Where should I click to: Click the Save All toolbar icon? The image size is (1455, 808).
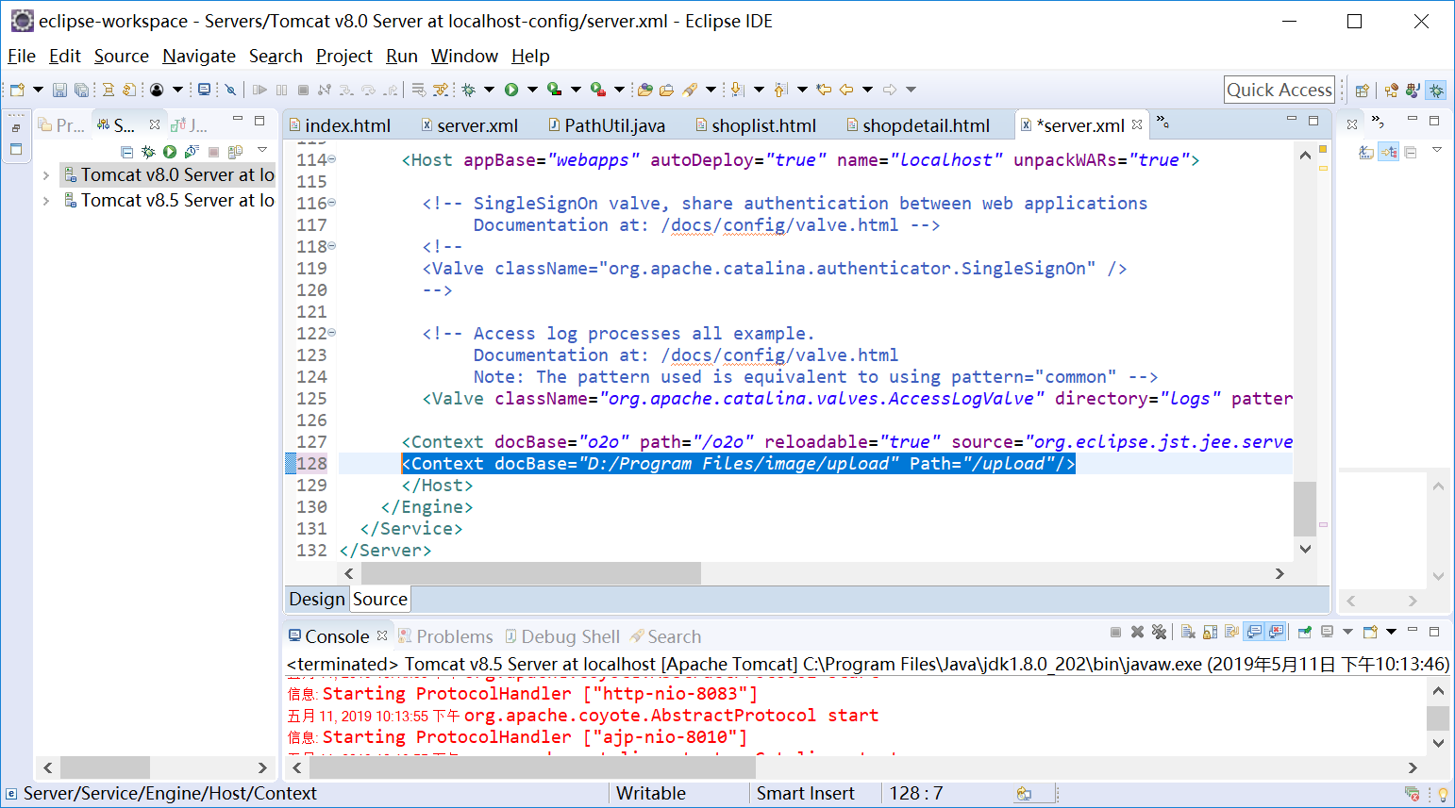click(x=82, y=90)
